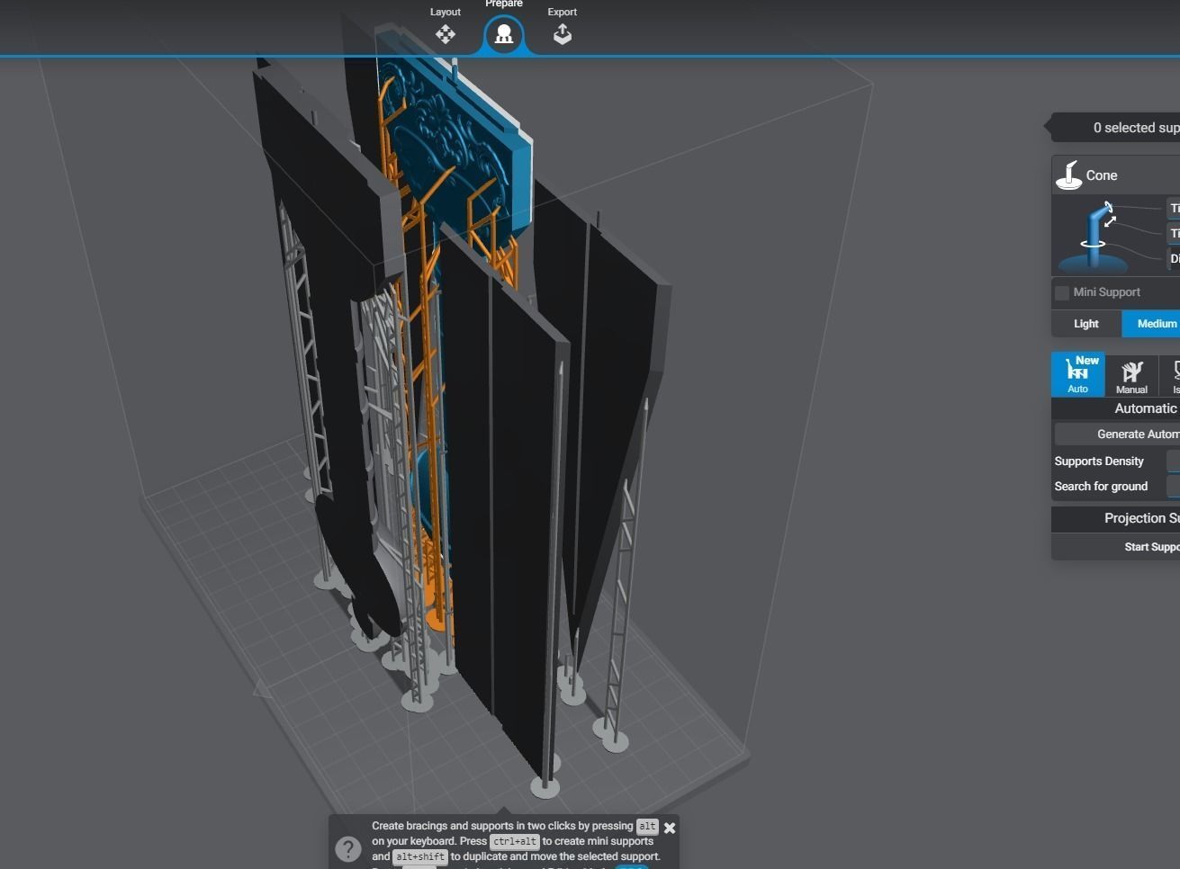Switch to Manual supports mode
This screenshot has height=869, width=1180.
coord(1131,374)
